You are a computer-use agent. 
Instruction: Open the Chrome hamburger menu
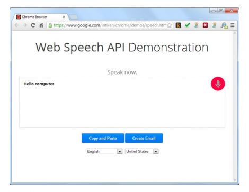pyautogui.click(x=233, y=25)
